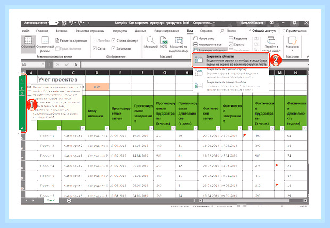Select the Проект 2 cell
The image size is (330, 228).
(49, 146)
